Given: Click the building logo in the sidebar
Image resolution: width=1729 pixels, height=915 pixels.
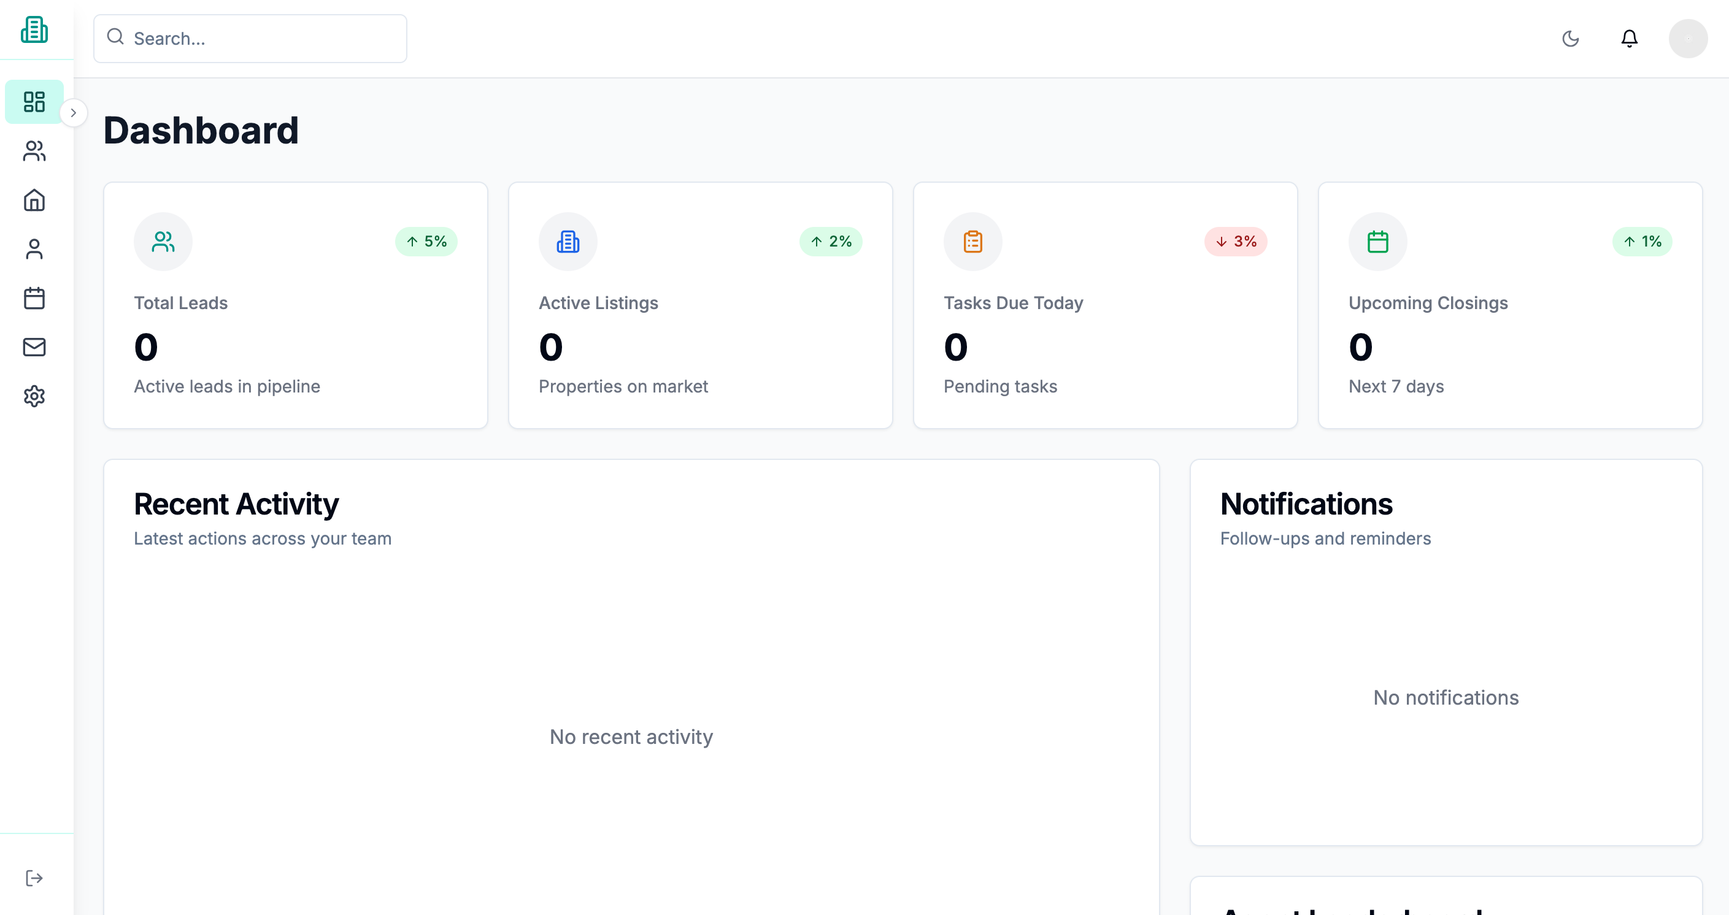Looking at the screenshot, I should click(34, 29).
